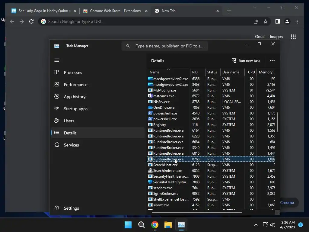The image size is (309, 232).
Task: Reload the page in Chrome
Action: coord(31,21)
